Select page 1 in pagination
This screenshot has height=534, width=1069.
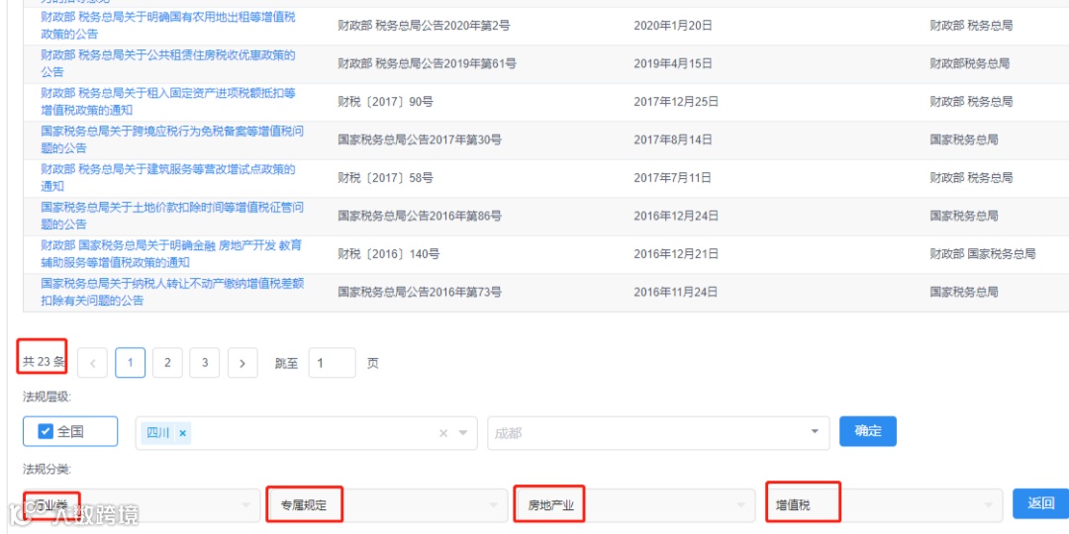tap(131, 363)
